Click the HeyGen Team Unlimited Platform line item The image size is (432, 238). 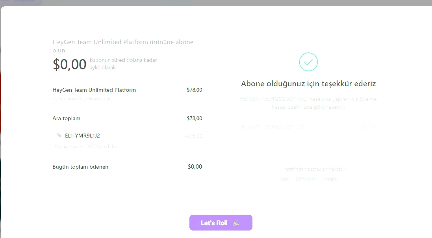tap(94, 90)
